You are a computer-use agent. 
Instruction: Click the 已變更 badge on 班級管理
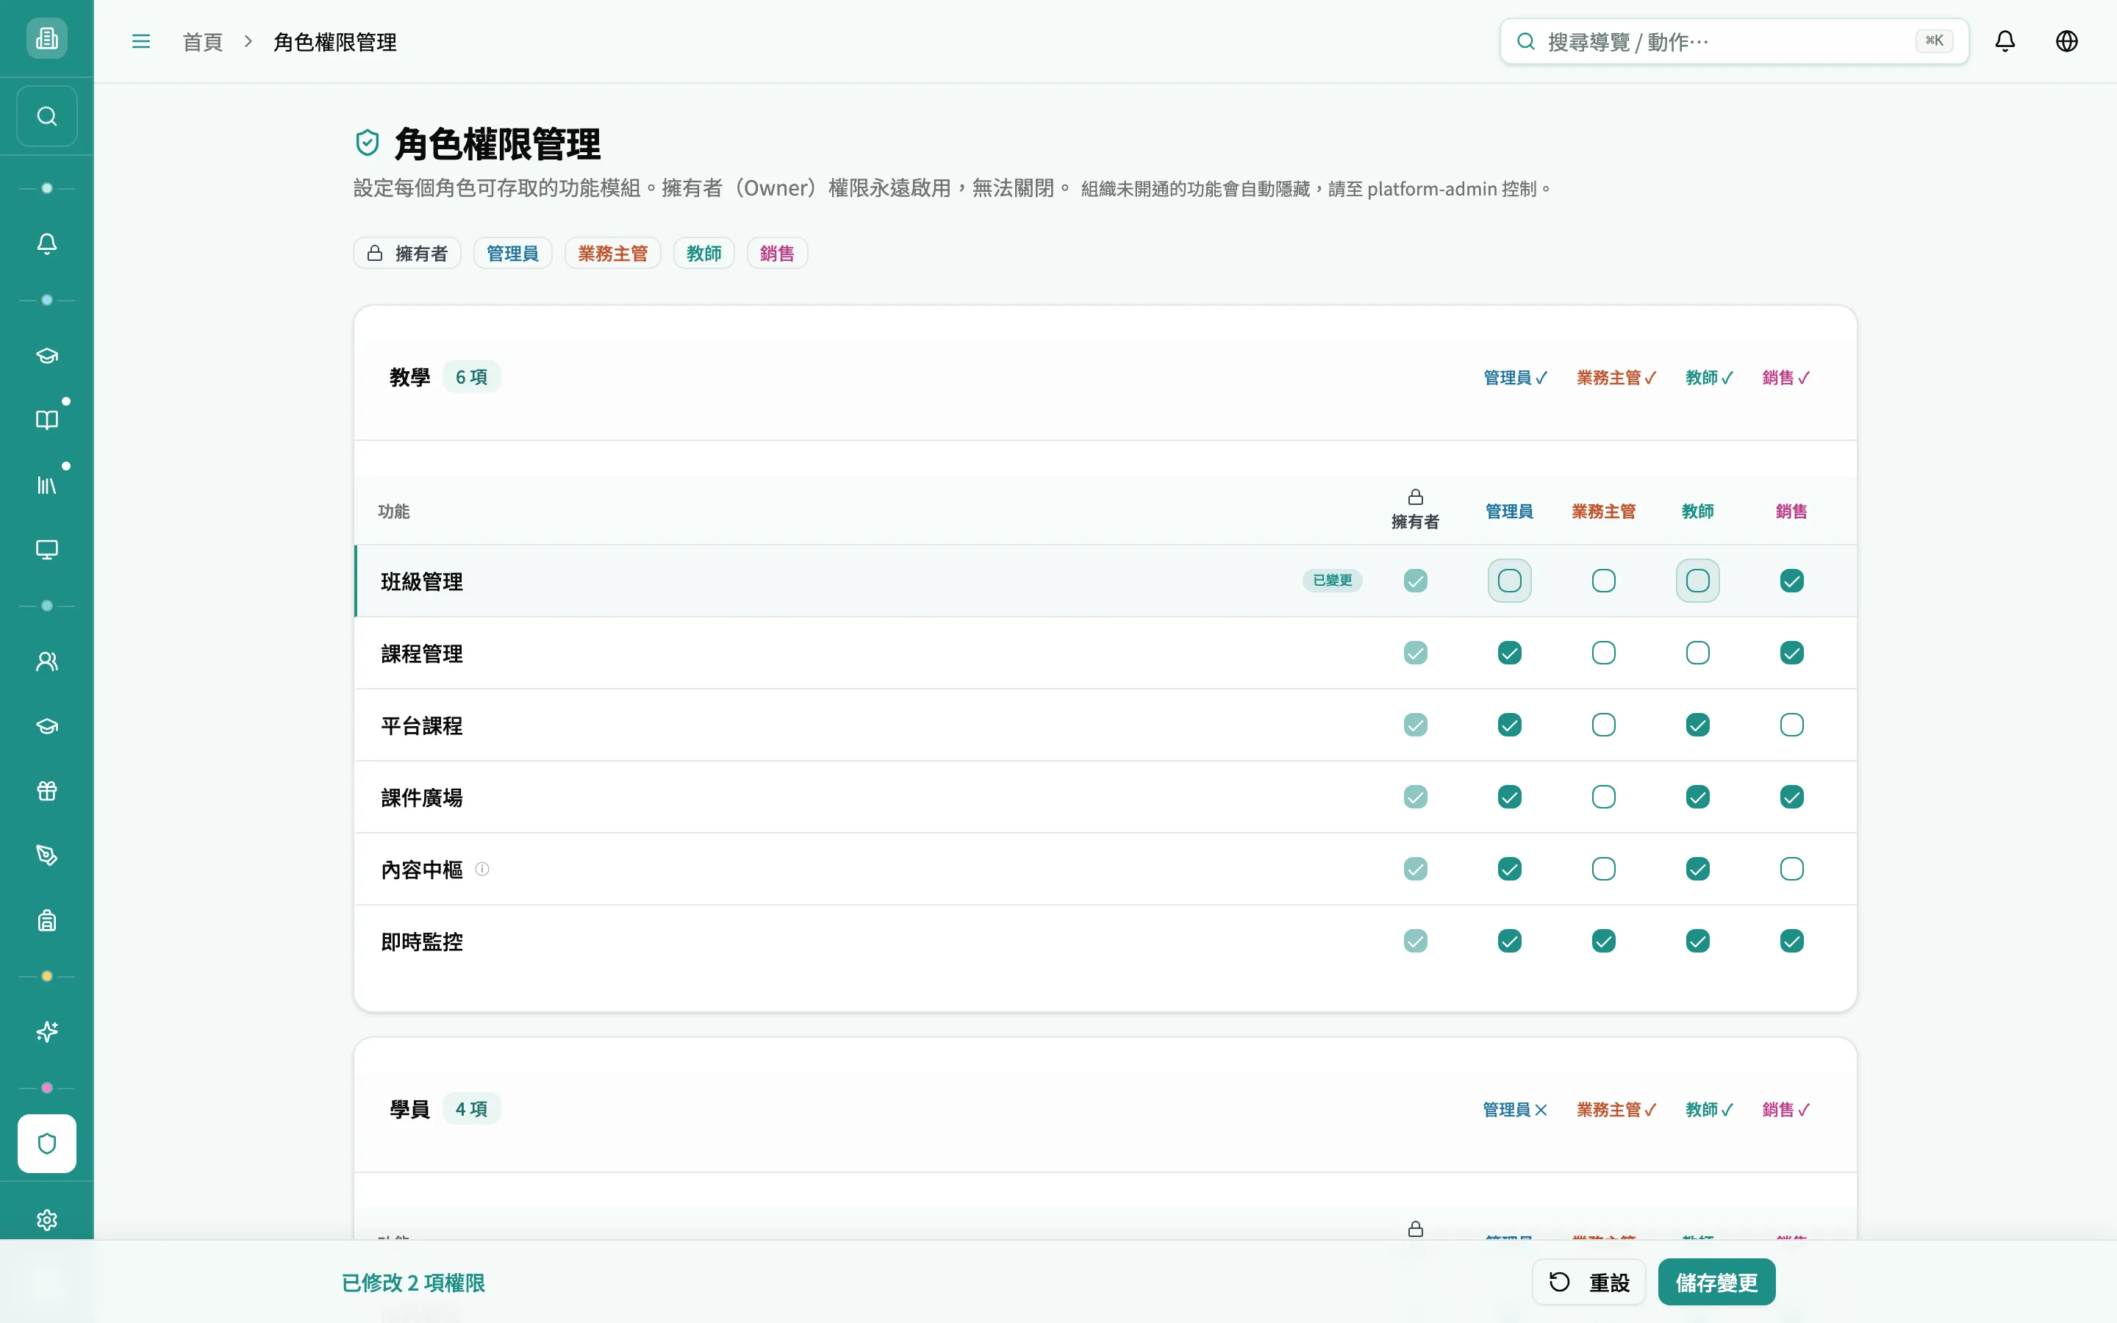click(1332, 580)
